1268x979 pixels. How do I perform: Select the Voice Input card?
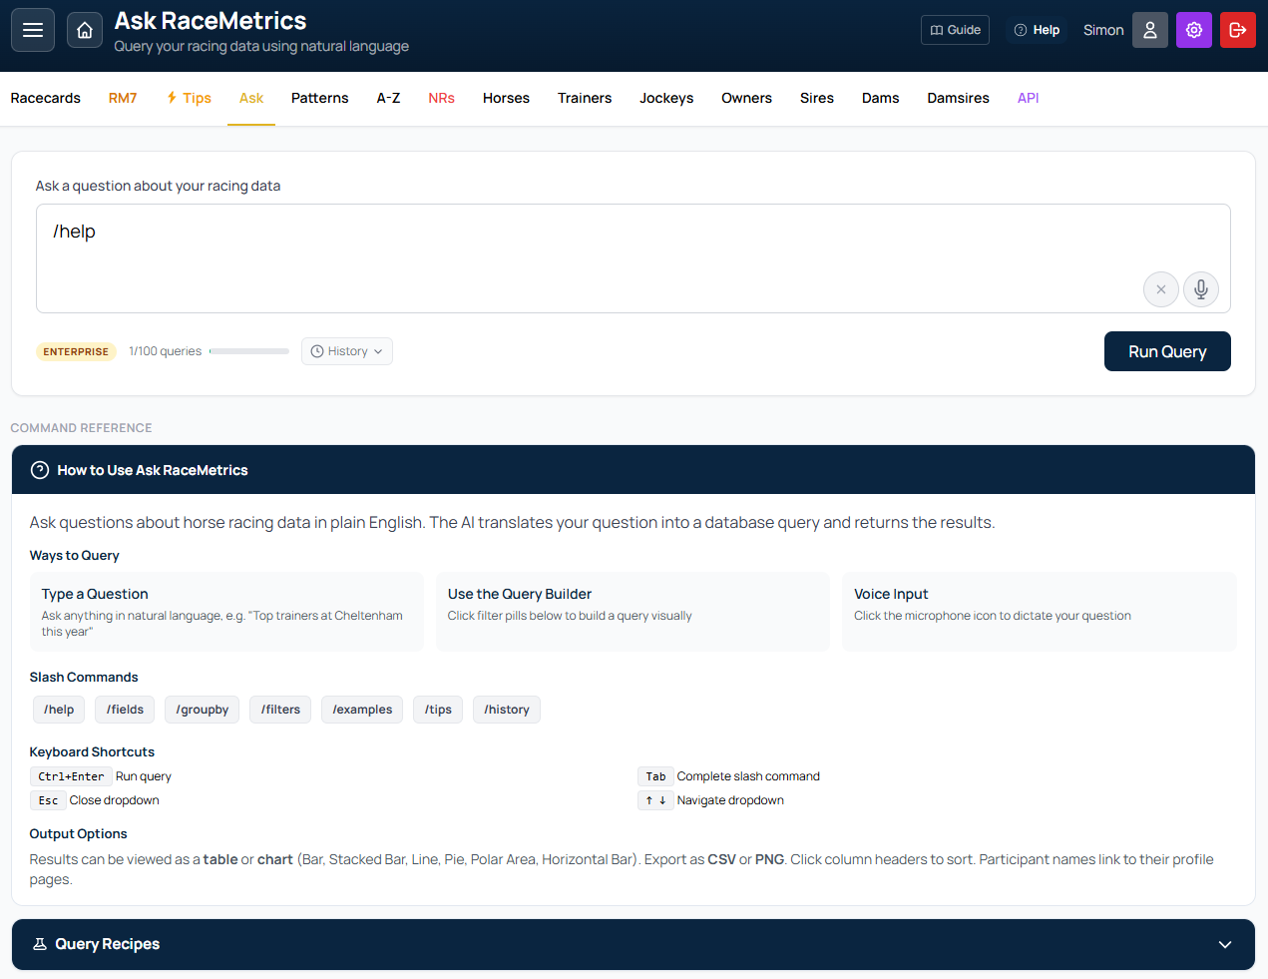pyautogui.click(x=1040, y=612)
